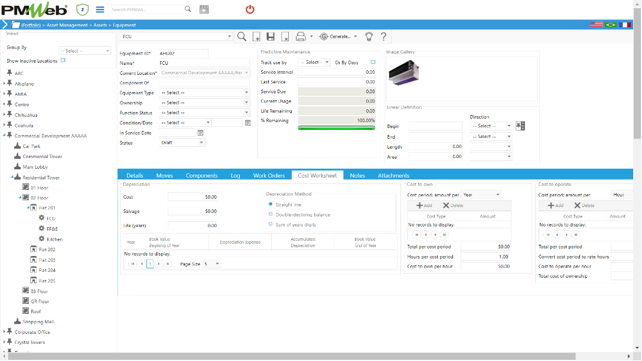Image resolution: width=642 pixels, height=361 pixels.
Task: Collapse the Commercial Development AAAAA node
Action: pyautogui.click(x=5, y=135)
